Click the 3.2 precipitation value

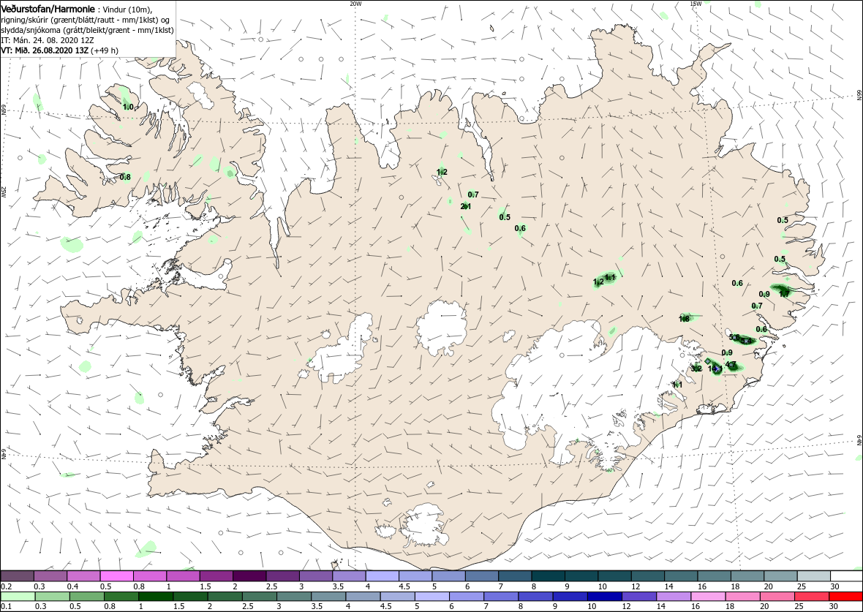click(696, 369)
